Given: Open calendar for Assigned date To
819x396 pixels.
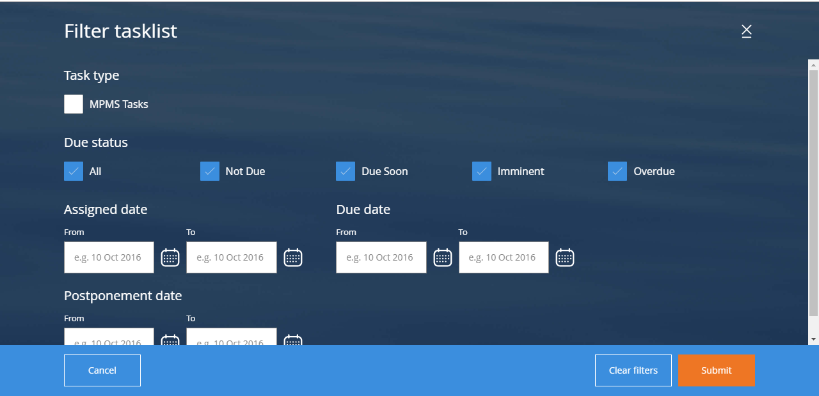Looking at the screenshot, I should pyautogui.click(x=292, y=257).
